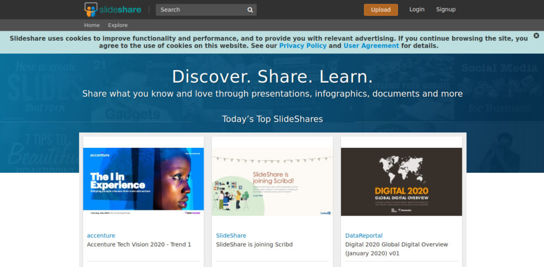This screenshot has width=544, height=267.
Task: Open SlideShare is joining Scribd thumbnail
Action: (273, 182)
